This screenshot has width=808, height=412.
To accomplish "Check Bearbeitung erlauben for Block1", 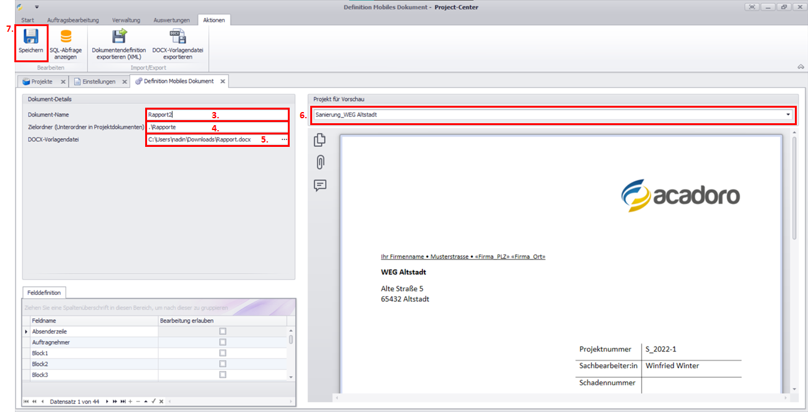I will (x=222, y=353).
